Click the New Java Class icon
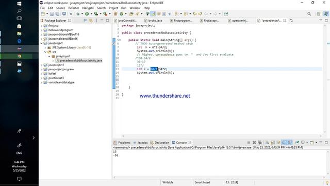This screenshot has width=330, height=186. click(x=122, y=14)
